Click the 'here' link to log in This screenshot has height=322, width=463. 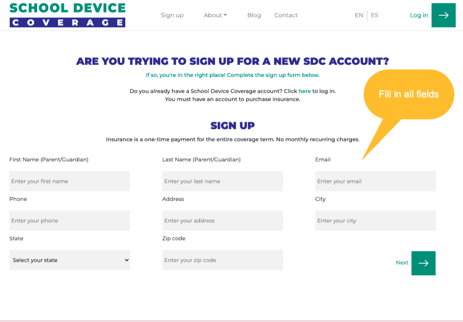click(x=305, y=91)
